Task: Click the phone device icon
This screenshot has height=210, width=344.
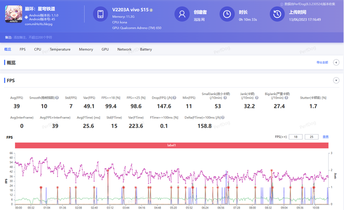Action: click(x=101, y=14)
